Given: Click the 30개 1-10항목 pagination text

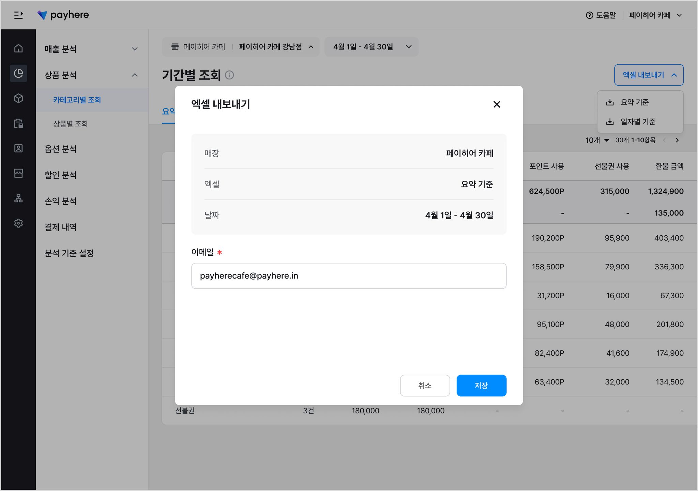Looking at the screenshot, I should (635, 140).
